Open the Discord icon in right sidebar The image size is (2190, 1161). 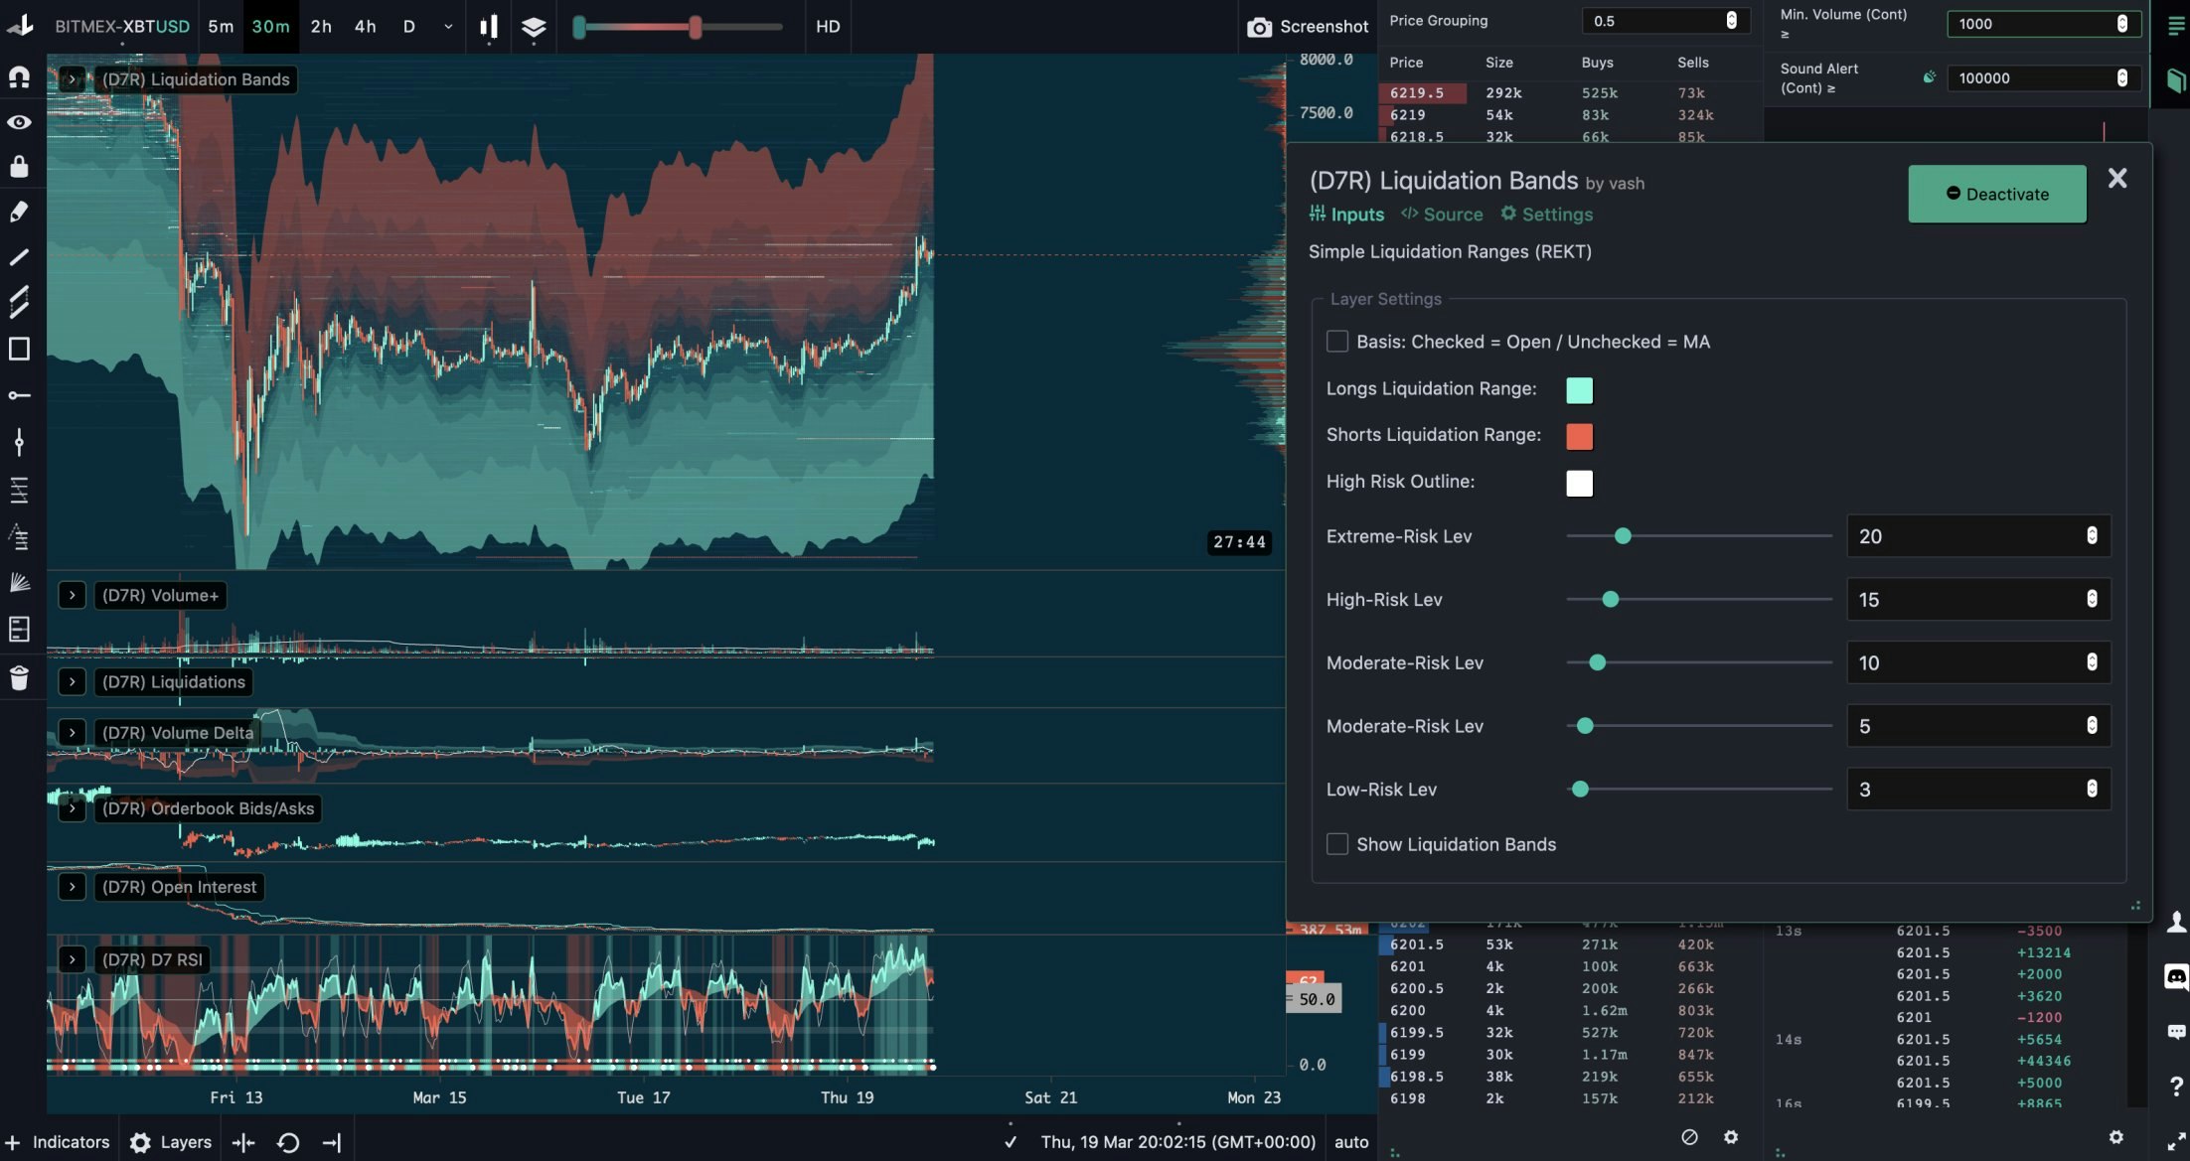coord(2175,976)
